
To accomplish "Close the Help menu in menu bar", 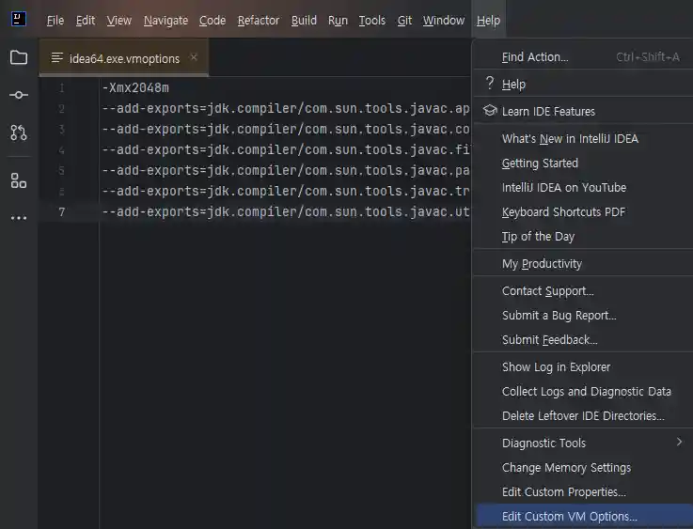I will (x=488, y=21).
